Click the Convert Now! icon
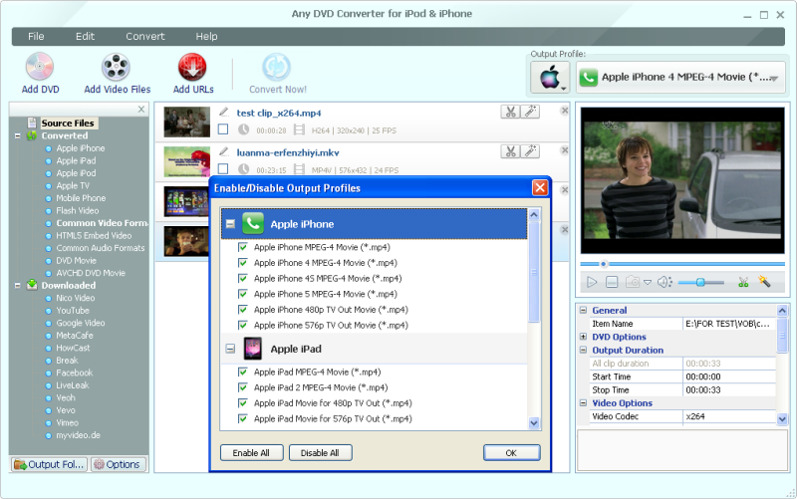The width and height of the screenshot is (797, 499). pos(277,67)
